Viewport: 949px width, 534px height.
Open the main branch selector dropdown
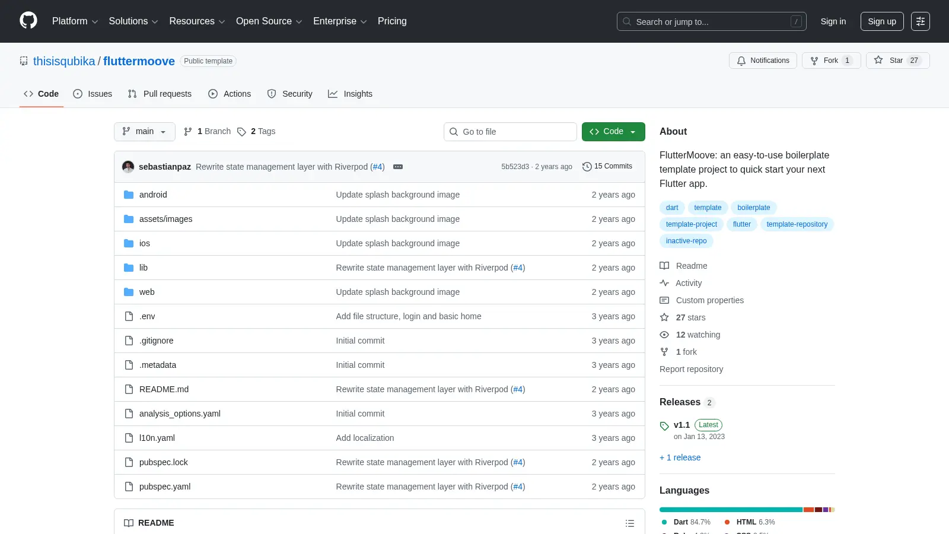pyautogui.click(x=145, y=132)
